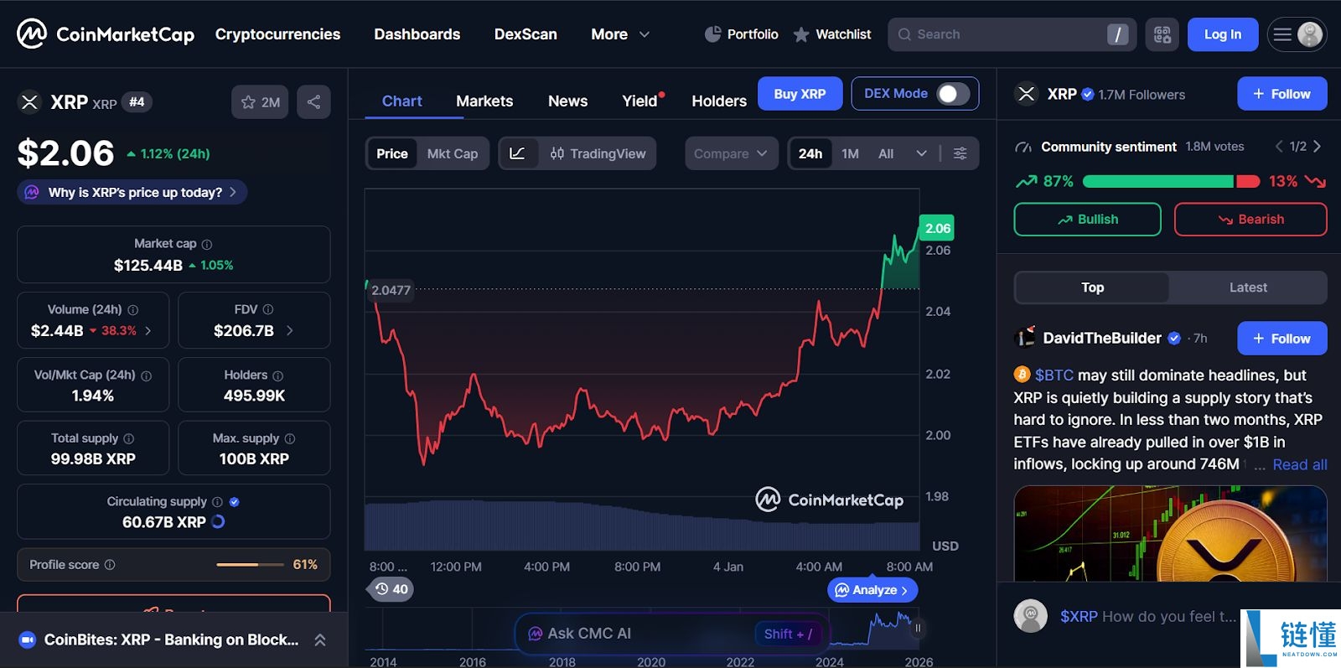1341x668 pixels.
Task: Click the XRP coin logo beside the name
Action: pos(29,102)
